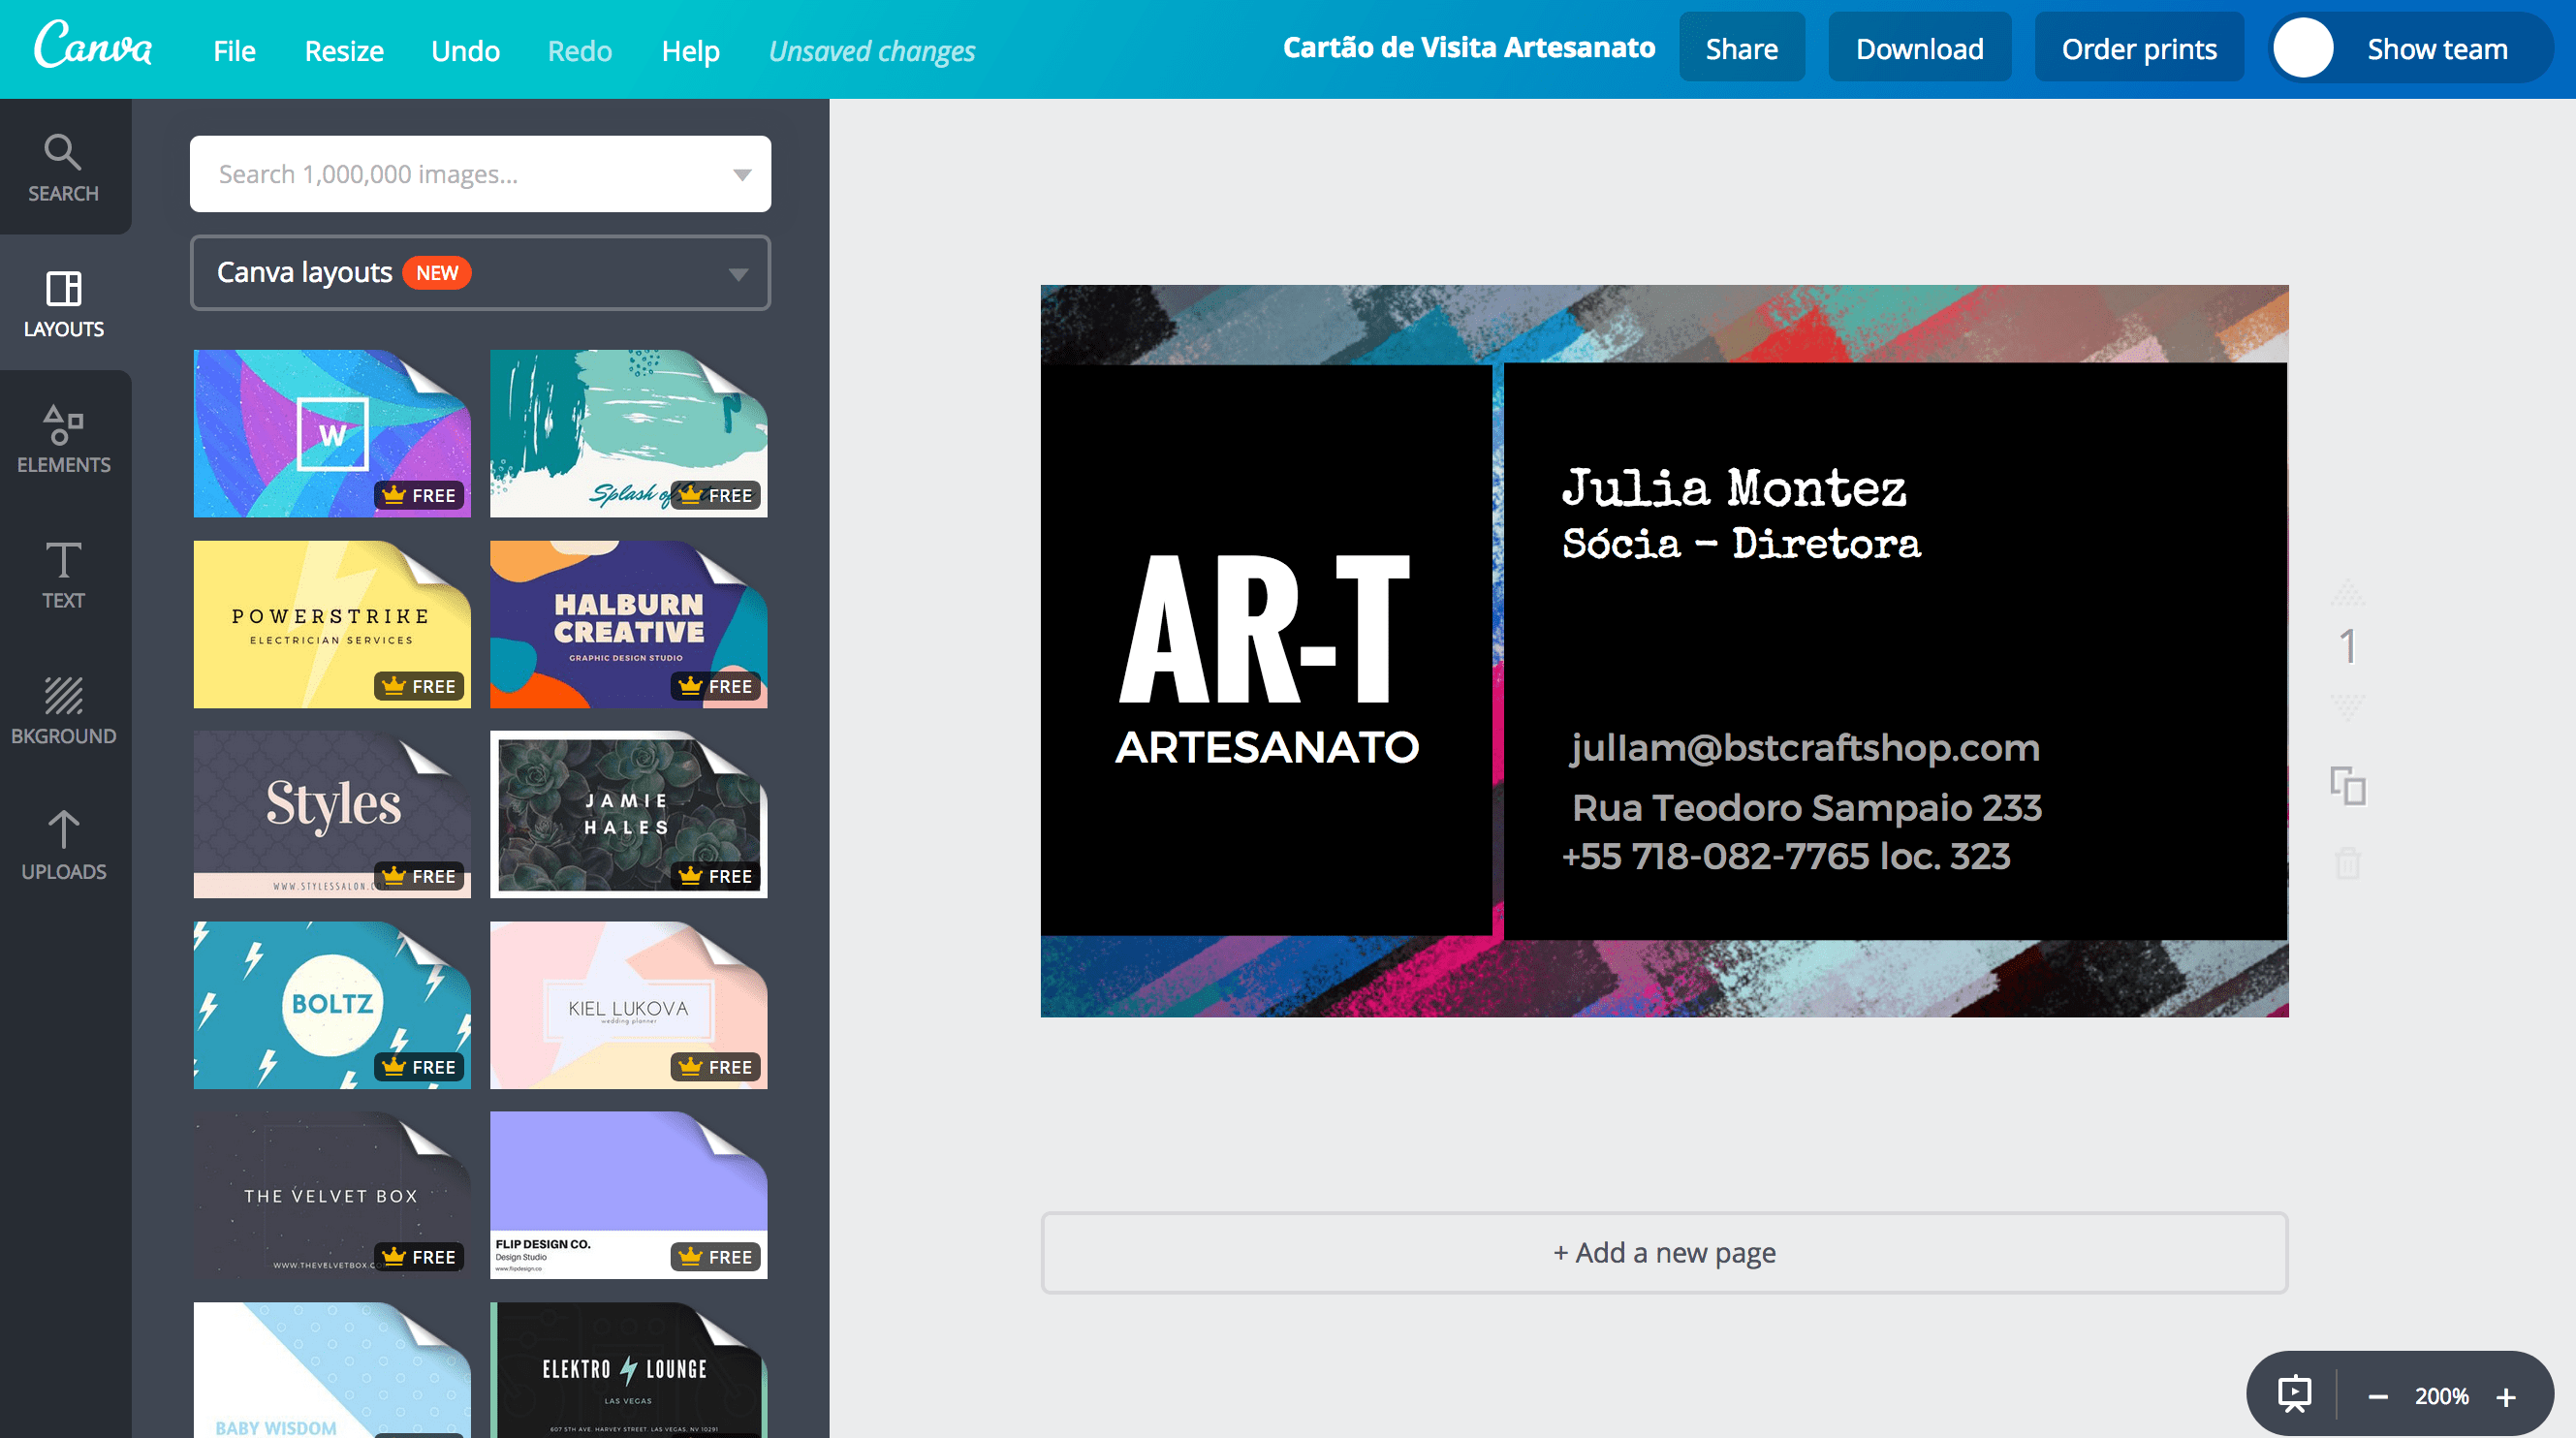Select the Powerstrike yellow layout
The width and height of the screenshot is (2576, 1438).
(332, 624)
